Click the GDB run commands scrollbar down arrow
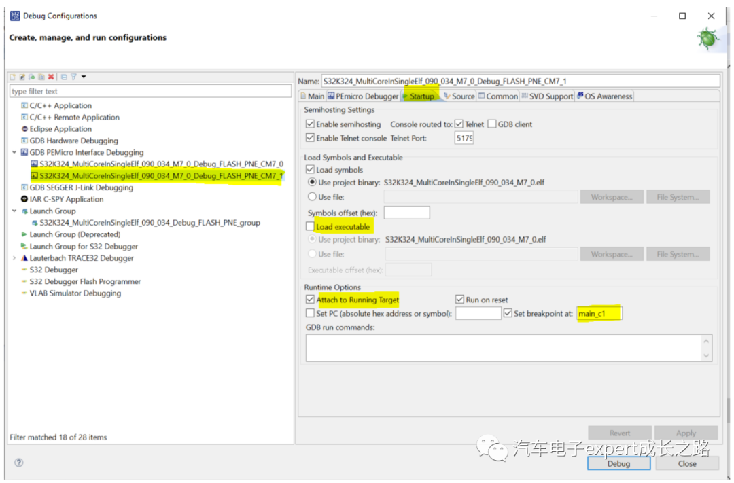 pos(706,356)
